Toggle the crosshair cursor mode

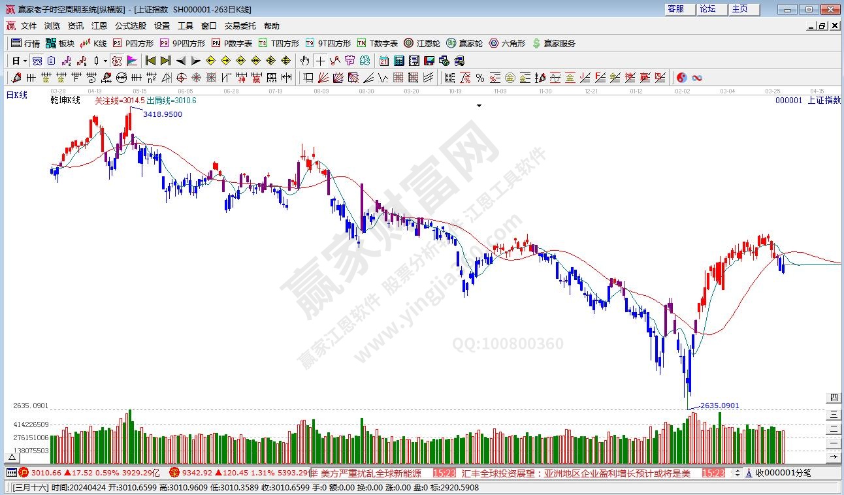point(320,61)
